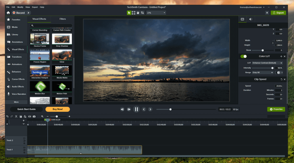
Task: Open the File menu
Action: tap(8, 7)
